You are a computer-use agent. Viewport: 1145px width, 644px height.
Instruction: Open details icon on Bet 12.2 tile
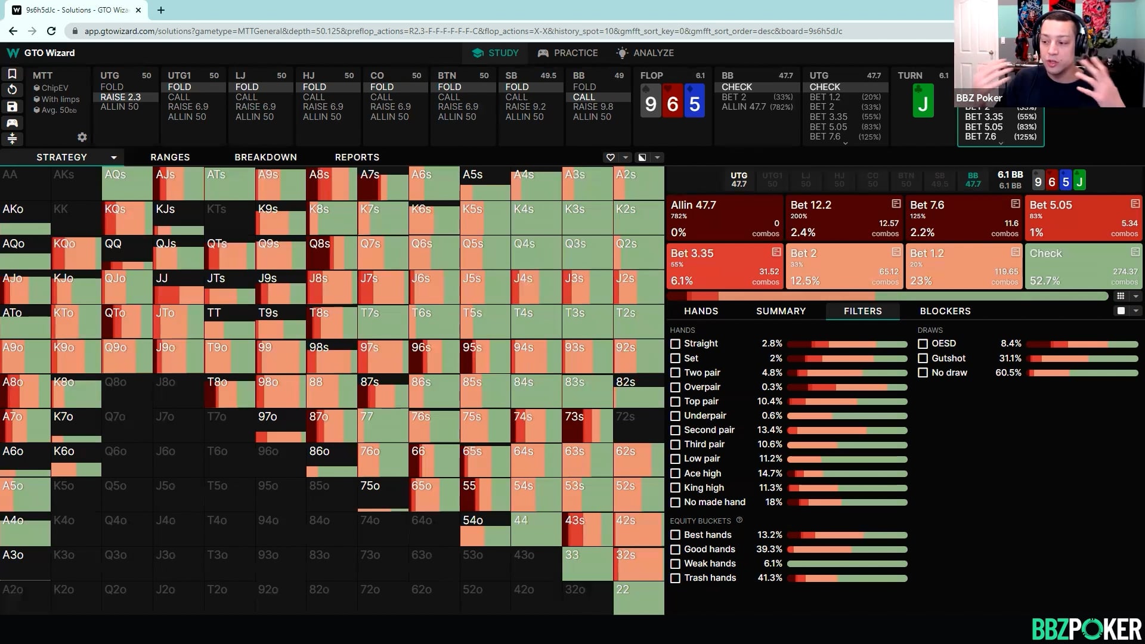pos(896,204)
